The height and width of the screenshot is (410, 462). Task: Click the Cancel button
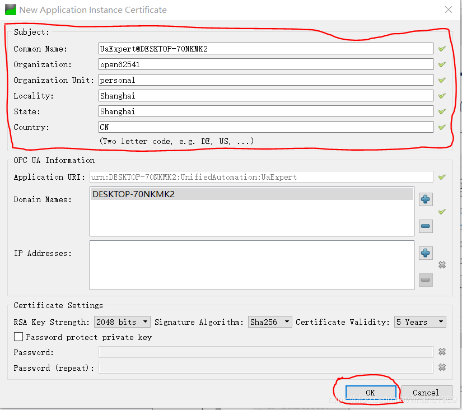tap(426, 393)
